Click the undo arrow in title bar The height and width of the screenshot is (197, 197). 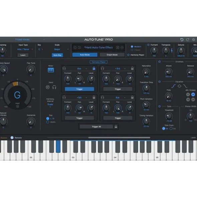(182, 40)
